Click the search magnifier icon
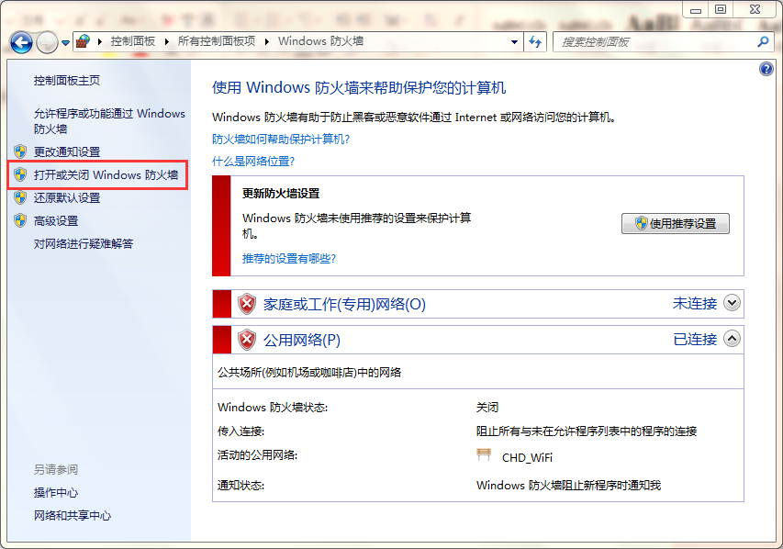The image size is (783, 549). [763, 42]
